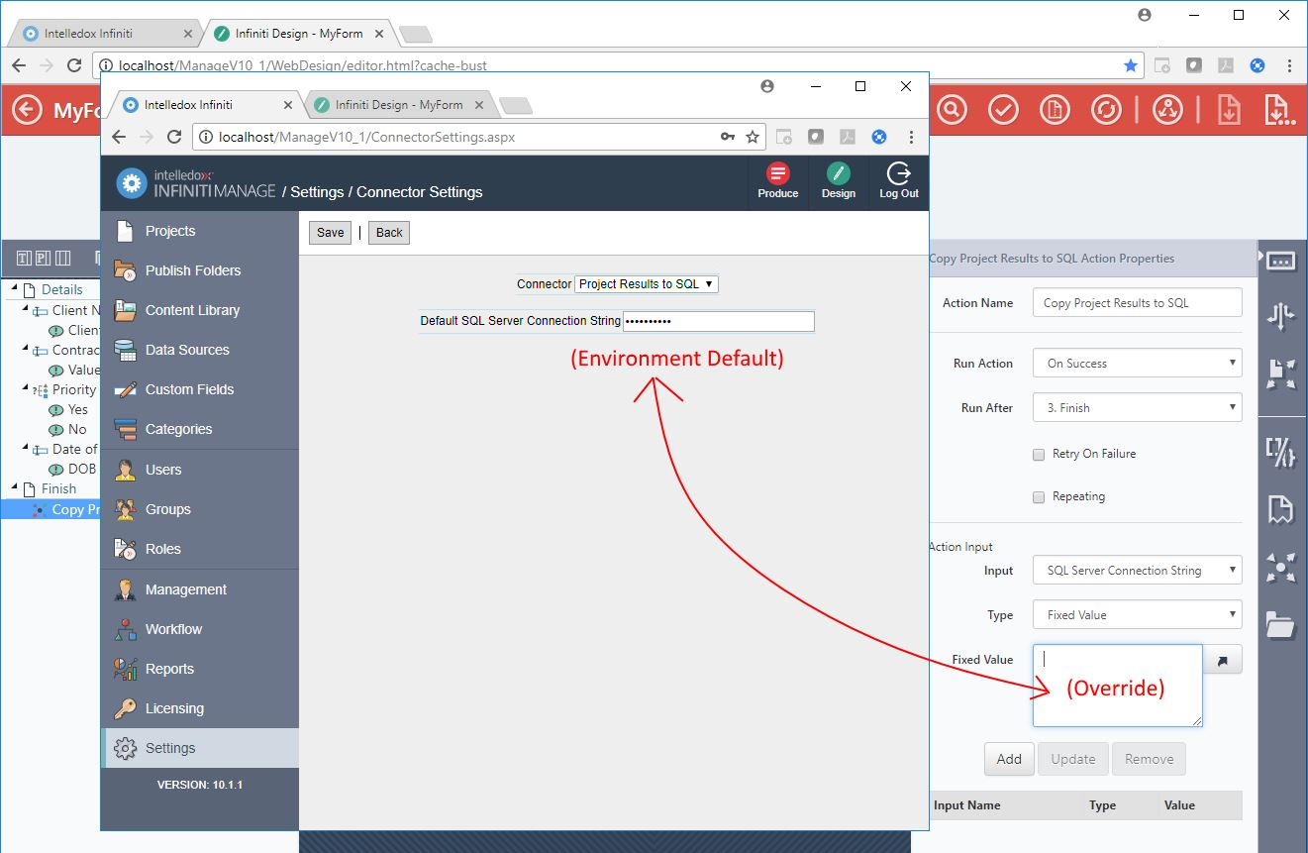
Task: Click the Management sidebar icon
Action: click(126, 589)
